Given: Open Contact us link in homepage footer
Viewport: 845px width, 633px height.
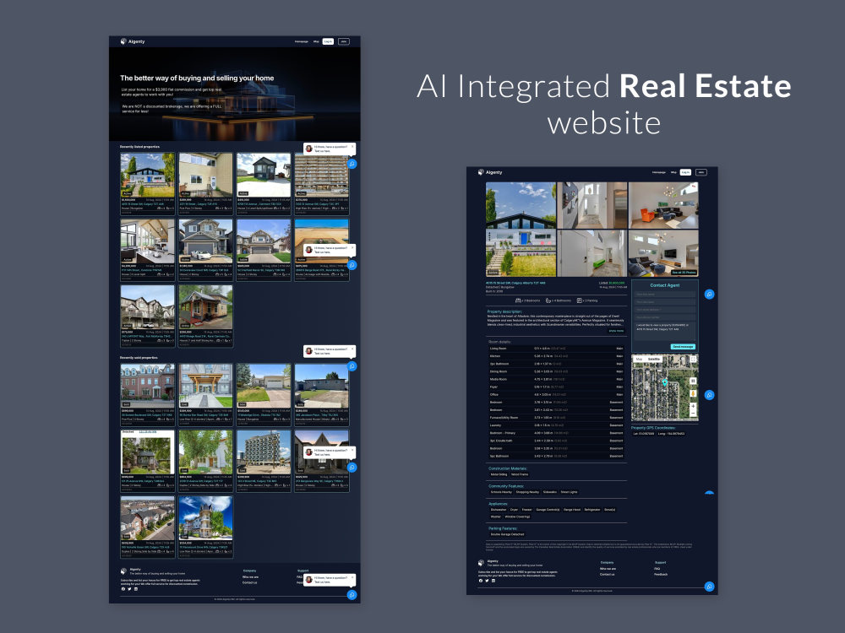Looking at the screenshot, I should coord(249,583).
